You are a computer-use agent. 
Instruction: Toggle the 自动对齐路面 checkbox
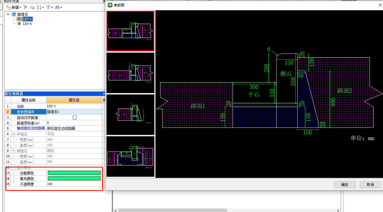coord(74,117)
